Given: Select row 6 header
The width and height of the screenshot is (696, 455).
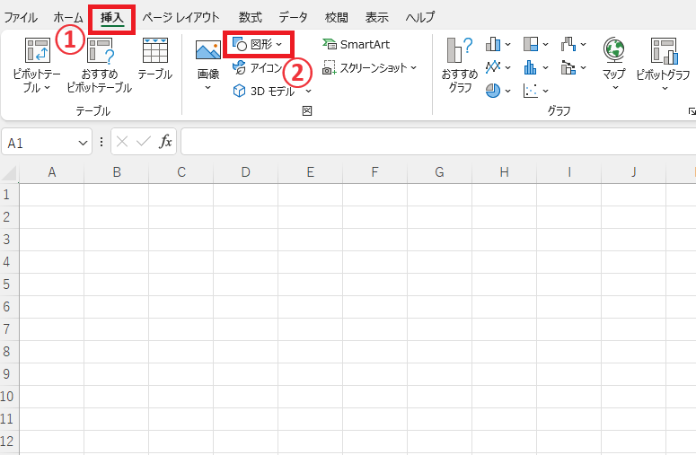Looking at the screenshot, I should (x=9, y=307).
